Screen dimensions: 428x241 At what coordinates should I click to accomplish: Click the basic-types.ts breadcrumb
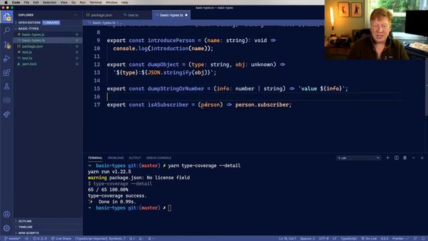point(104,23)
